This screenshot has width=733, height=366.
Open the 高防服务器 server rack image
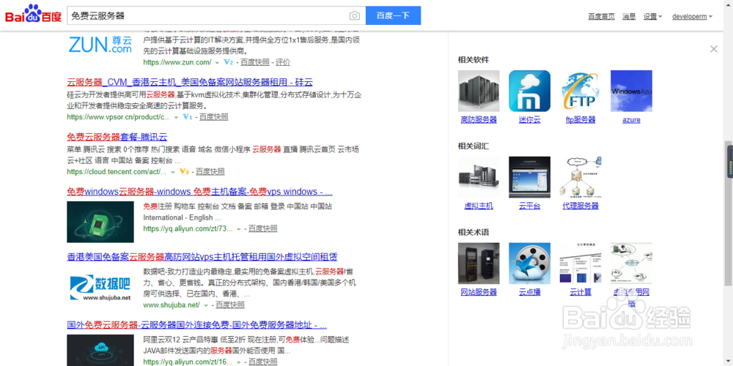[479, 91]
